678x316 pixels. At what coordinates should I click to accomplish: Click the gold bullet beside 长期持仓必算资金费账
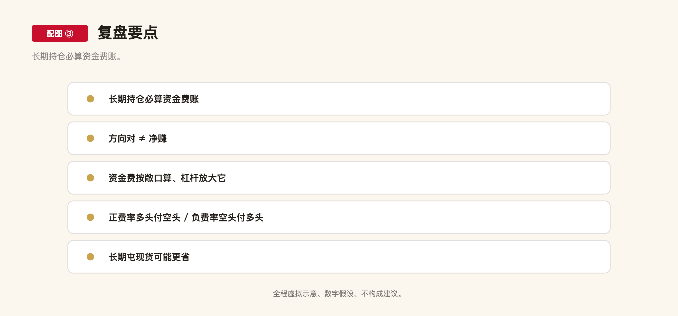click(x=90, y=99)
